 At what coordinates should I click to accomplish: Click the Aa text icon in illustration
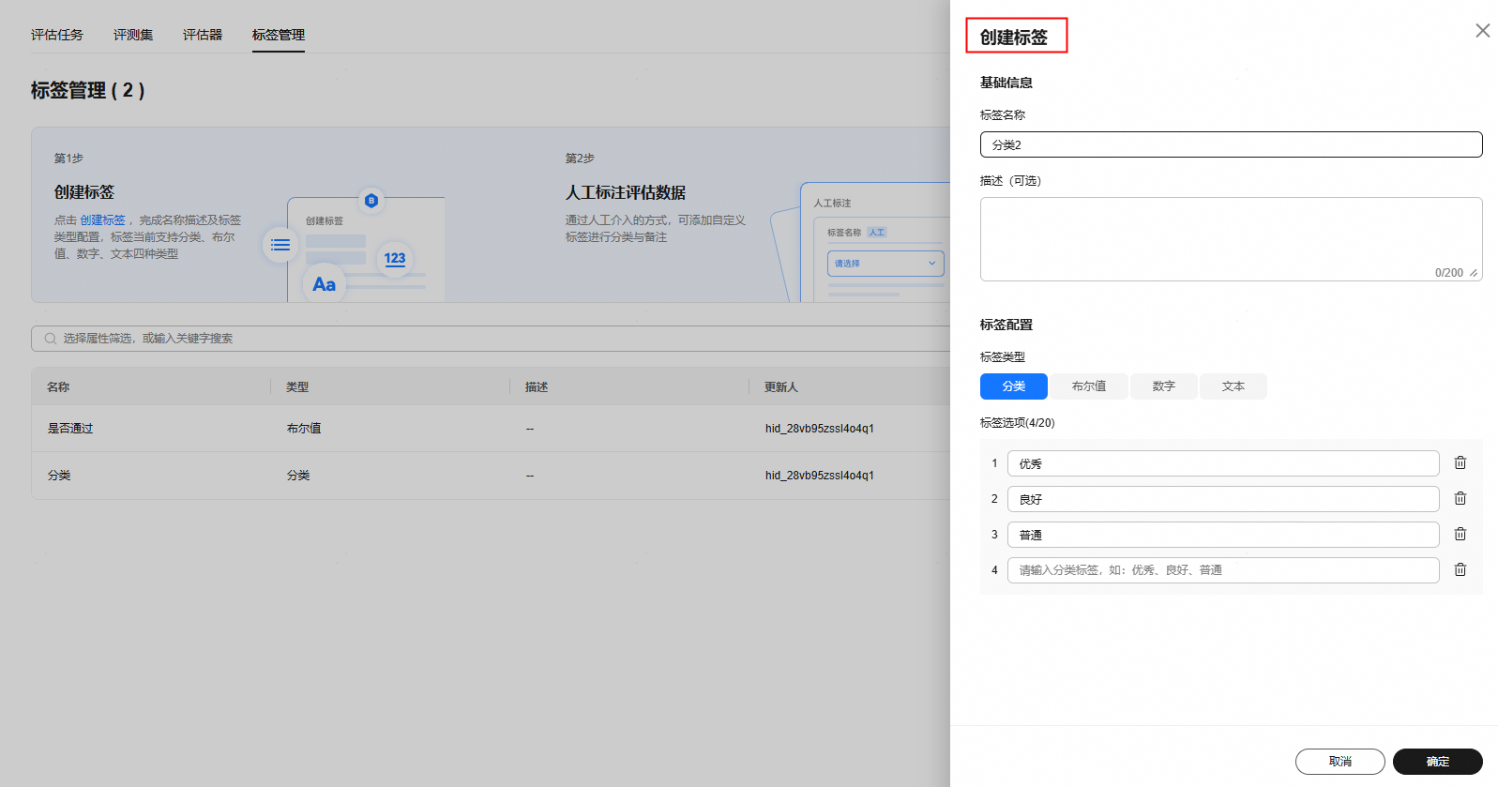point(325,284)
